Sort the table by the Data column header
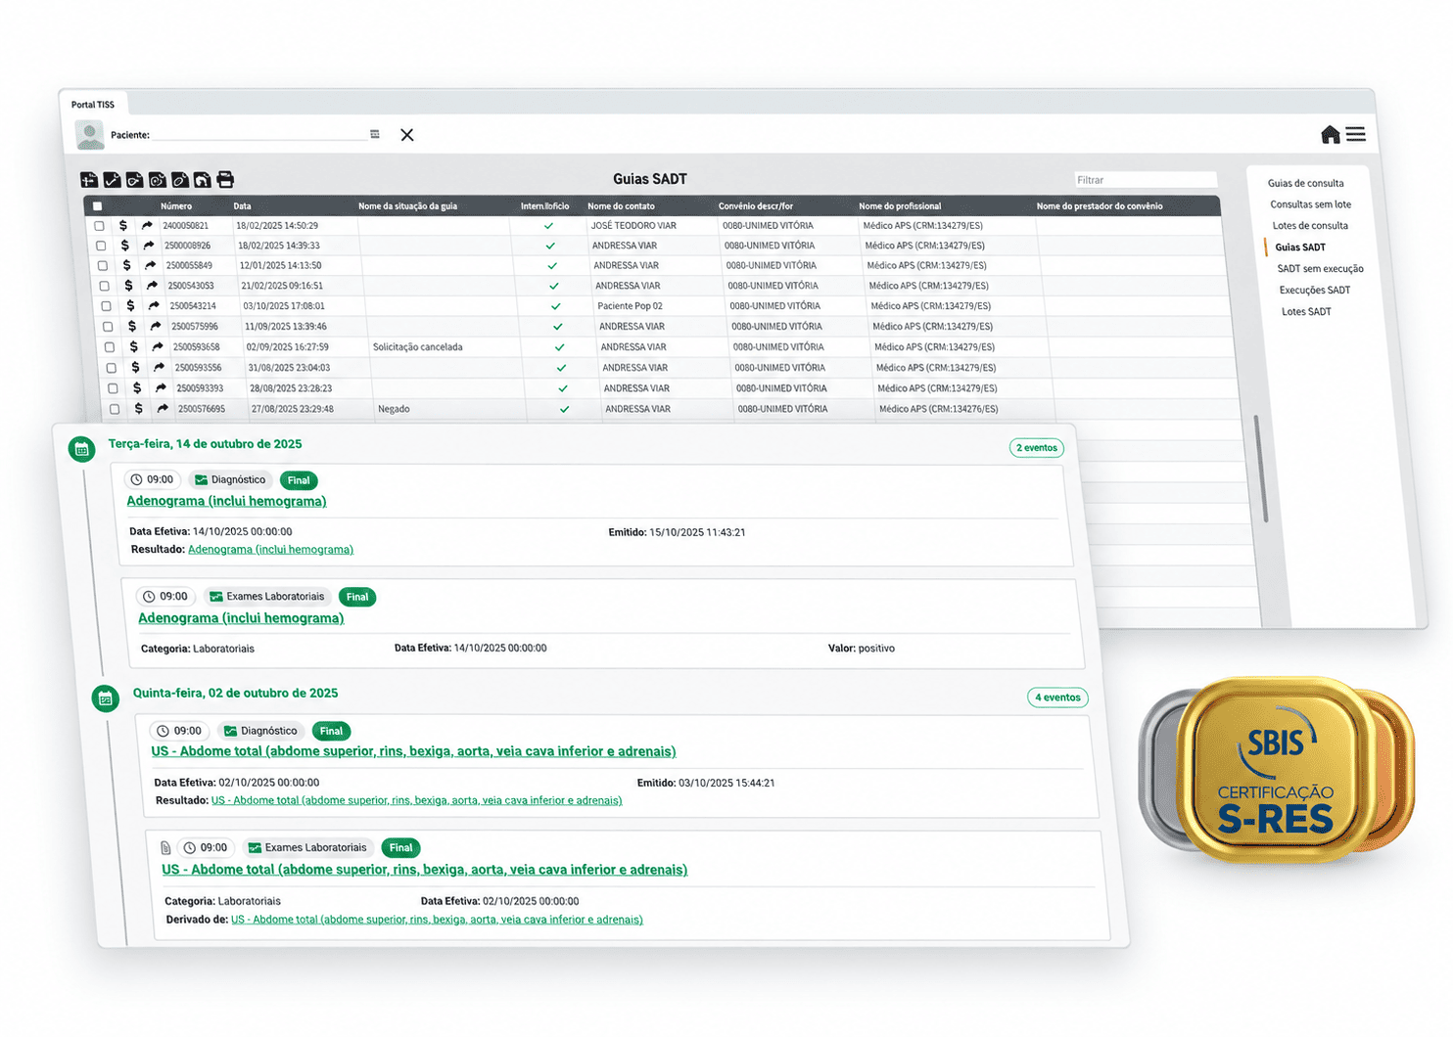Screen dimensions: 1453x1037 [x=242, y=206]
